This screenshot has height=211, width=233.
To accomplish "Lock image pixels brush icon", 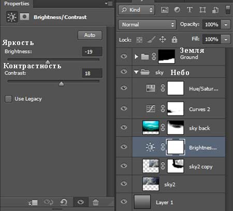I will tap(151, 39).
